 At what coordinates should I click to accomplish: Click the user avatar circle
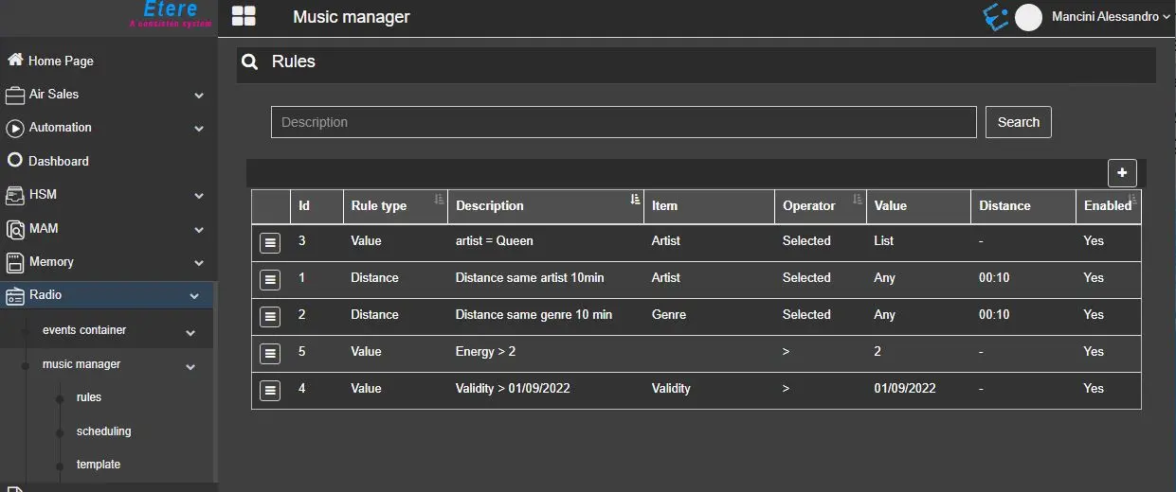[x=1028, y=17]
